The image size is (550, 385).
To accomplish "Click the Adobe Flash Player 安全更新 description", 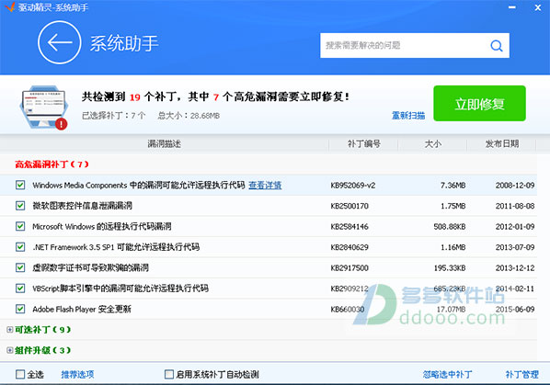I will tap(82, 309).
